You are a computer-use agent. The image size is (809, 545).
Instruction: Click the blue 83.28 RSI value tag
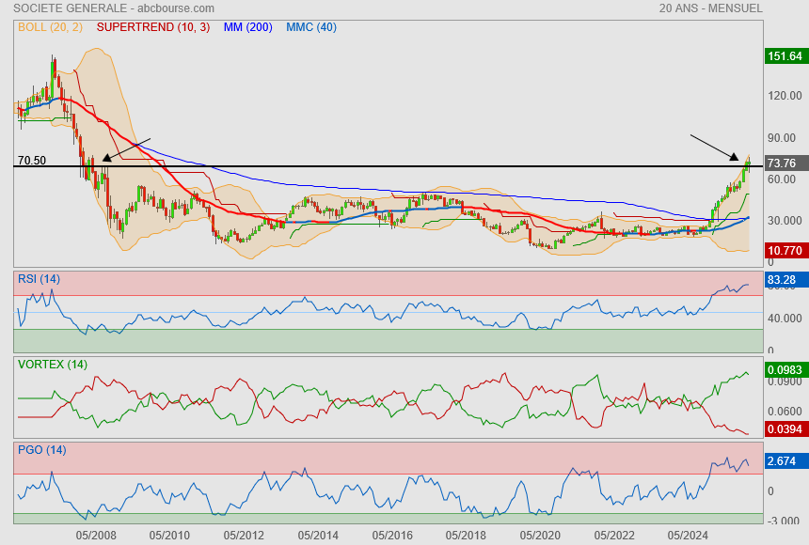[784, 280]
